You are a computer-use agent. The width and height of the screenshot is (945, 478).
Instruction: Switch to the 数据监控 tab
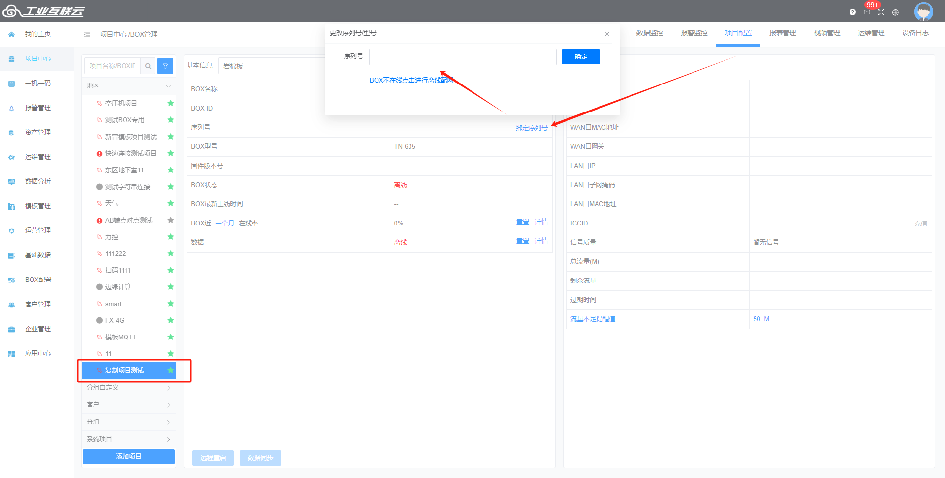[650, 33]
